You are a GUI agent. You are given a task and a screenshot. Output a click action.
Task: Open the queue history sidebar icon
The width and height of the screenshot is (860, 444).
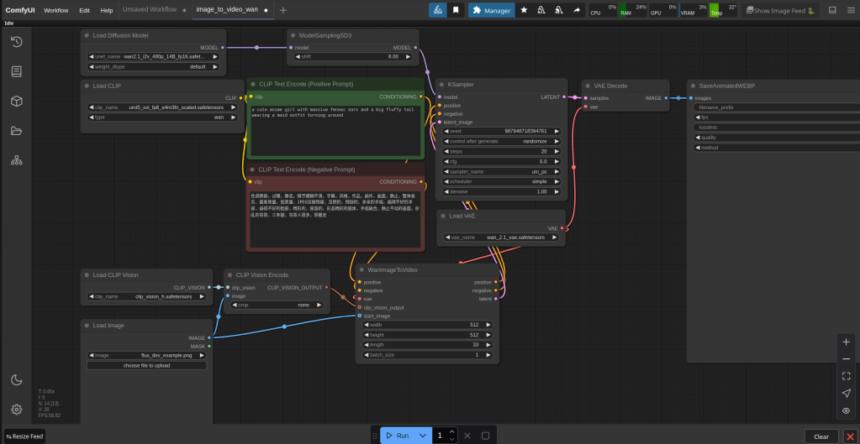point(16,42)
